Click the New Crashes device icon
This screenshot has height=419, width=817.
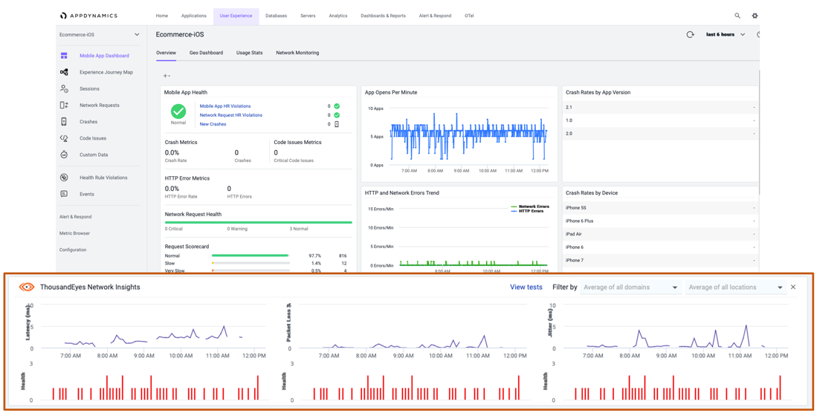337,124
